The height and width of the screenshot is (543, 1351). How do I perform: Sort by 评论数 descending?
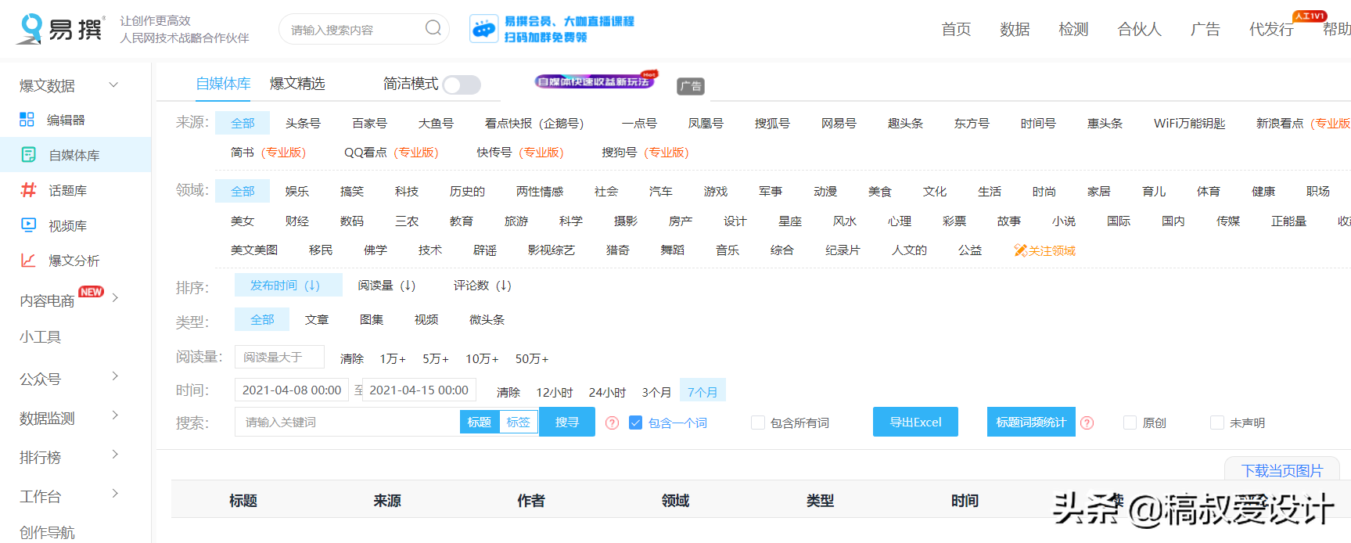[483, 286]
